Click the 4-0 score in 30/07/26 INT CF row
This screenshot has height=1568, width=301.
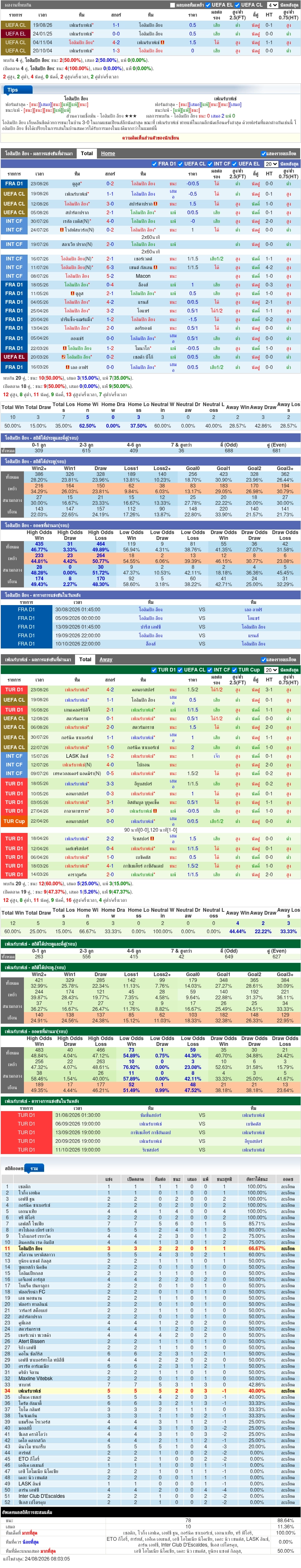point(110,221)
